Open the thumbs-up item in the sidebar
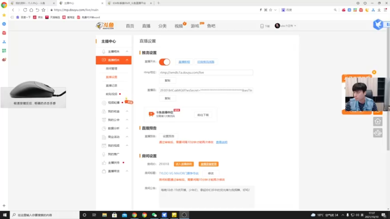This screenshot has height=219, width=390. [x=114, y=163]
